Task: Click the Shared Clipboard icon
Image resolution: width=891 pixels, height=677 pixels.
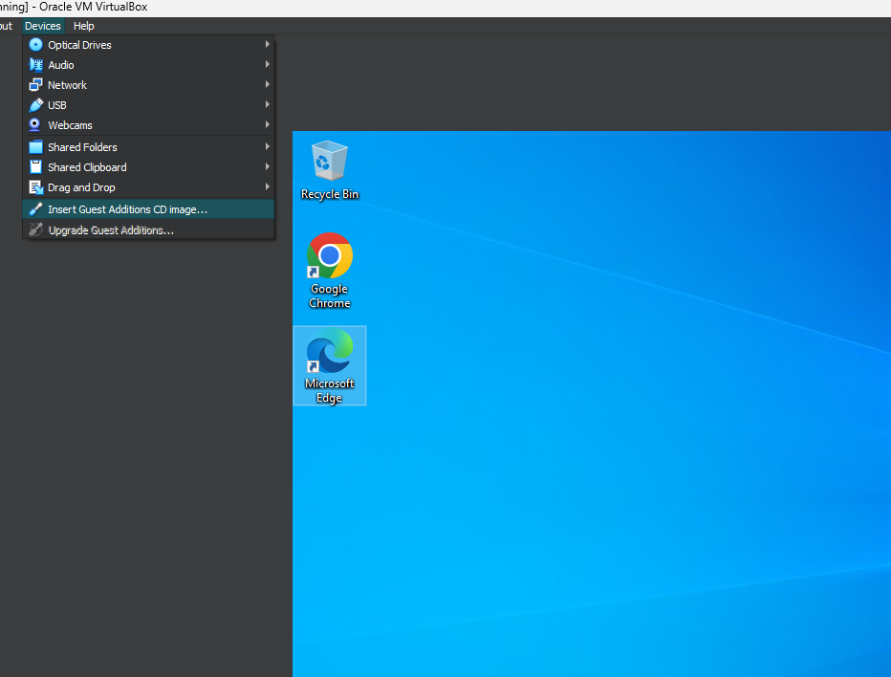Action: coord(36,167)
